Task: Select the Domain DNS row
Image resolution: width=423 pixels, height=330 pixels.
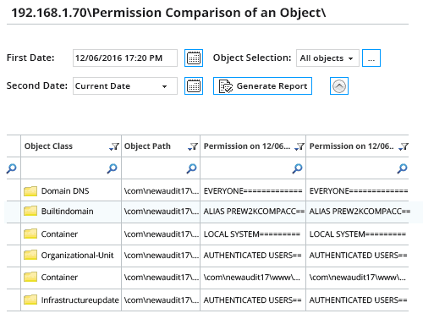Action: (207, 191)
